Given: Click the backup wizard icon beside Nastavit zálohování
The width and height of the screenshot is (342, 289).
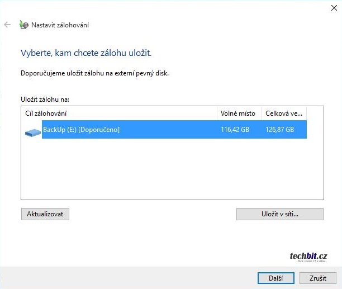Looking at the screenshot, I should pyautogui.click(x=23, y=25).
